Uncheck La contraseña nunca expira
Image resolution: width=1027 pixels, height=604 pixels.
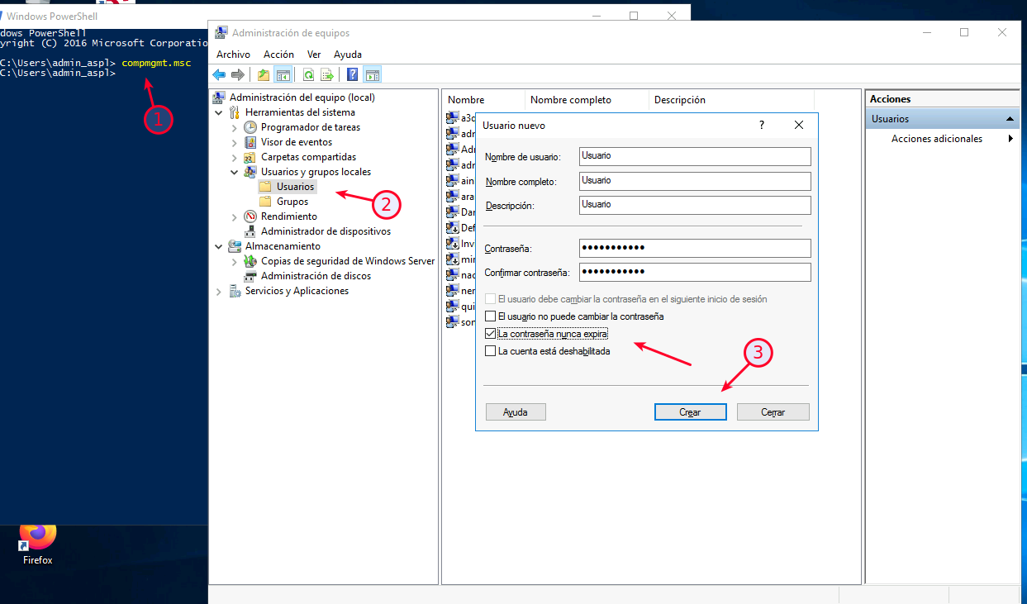(491, 334)
